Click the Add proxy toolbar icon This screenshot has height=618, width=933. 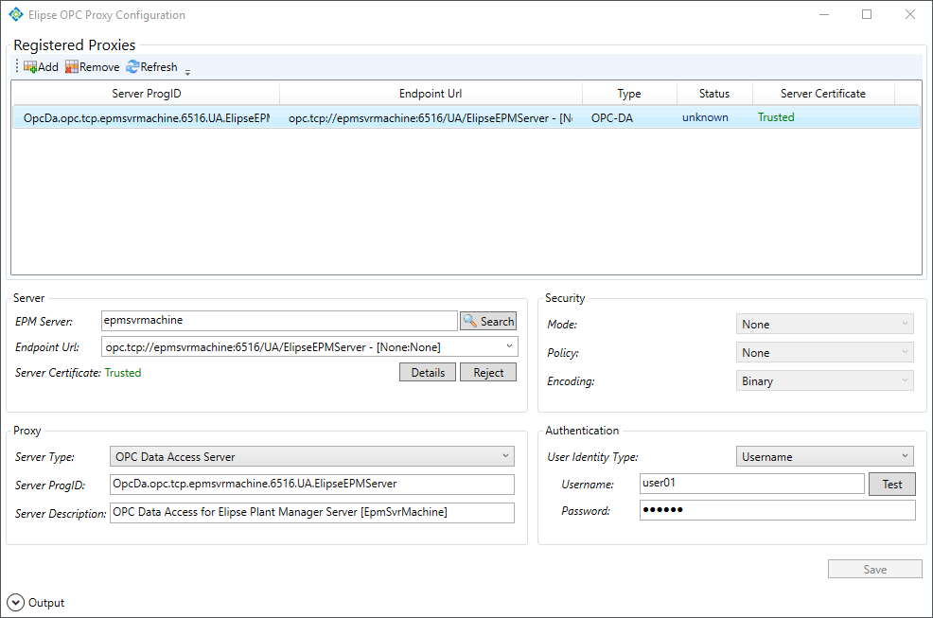coord(30,67)
